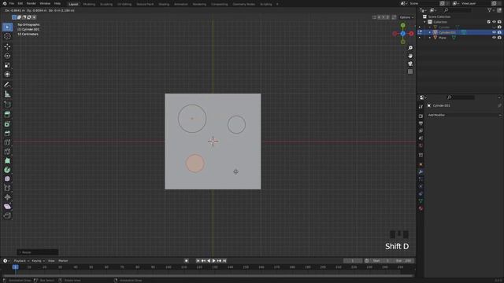
Task: Select the Loop Cut tool
Action: pos(7,142)
